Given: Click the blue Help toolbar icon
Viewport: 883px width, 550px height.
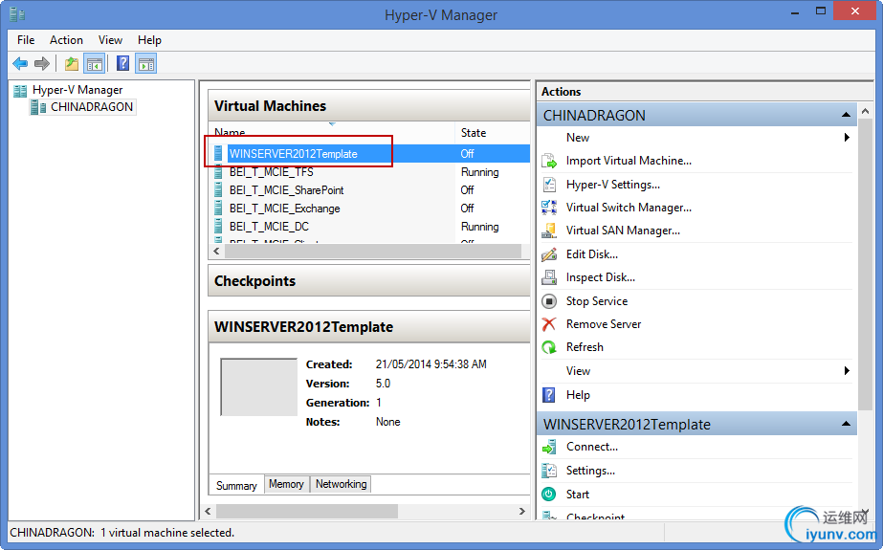Looking at the screenshot, I should [x=122, y=64].
